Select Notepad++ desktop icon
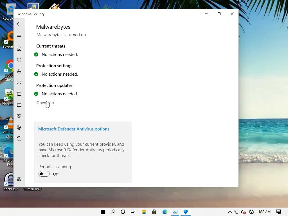Image resolution: width=288 pixels, height=216 pixels. 8,97
